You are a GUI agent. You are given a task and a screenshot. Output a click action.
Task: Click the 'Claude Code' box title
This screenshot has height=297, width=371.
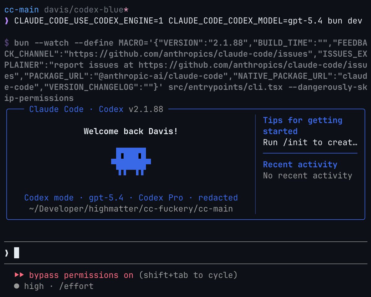pyautogui.click(x=56, y=109)
